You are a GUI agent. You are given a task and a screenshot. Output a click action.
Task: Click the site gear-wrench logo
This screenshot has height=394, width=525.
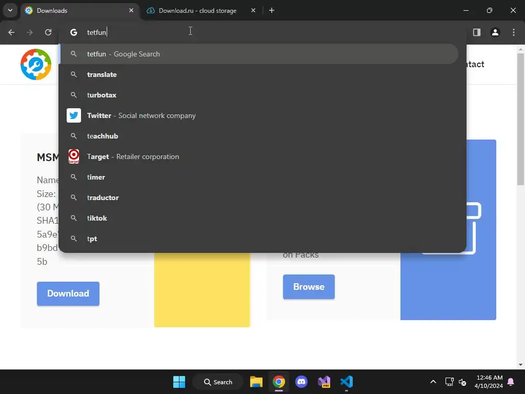(36, 64)
